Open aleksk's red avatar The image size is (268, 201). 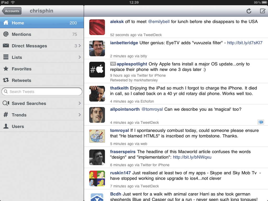point(97,27)
